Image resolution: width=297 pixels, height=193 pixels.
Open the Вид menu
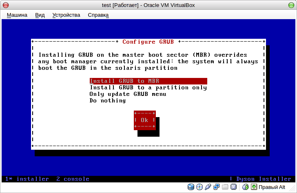pos(40,15)
